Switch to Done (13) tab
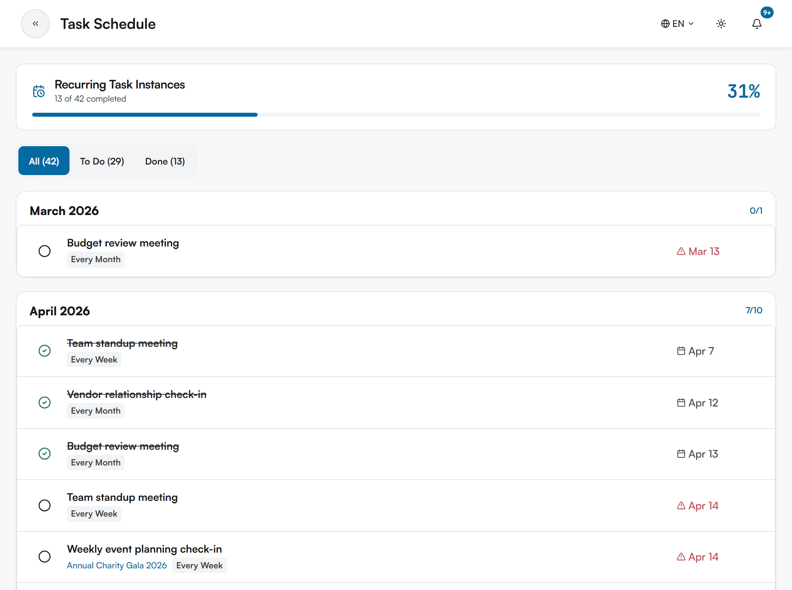The width and height of the screenshot is (792, 590). (165, 161)
